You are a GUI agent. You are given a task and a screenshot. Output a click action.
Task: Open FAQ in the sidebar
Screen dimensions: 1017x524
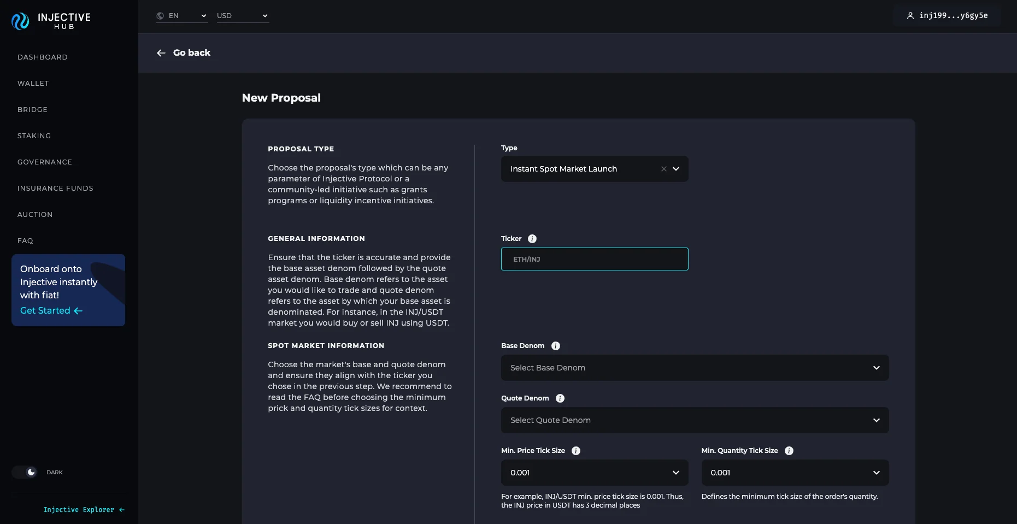[25, 241]
